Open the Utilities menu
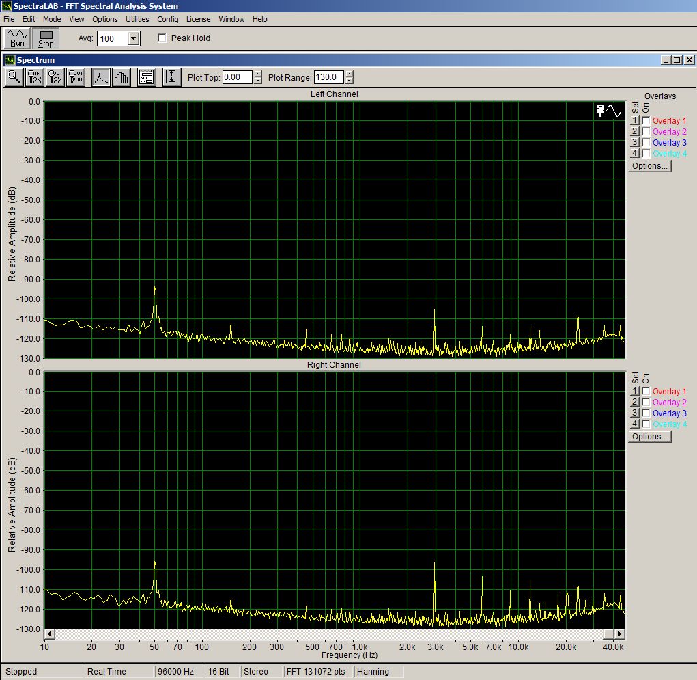The height and width of the screenshot is (680, 697). (x=137, y=19)
